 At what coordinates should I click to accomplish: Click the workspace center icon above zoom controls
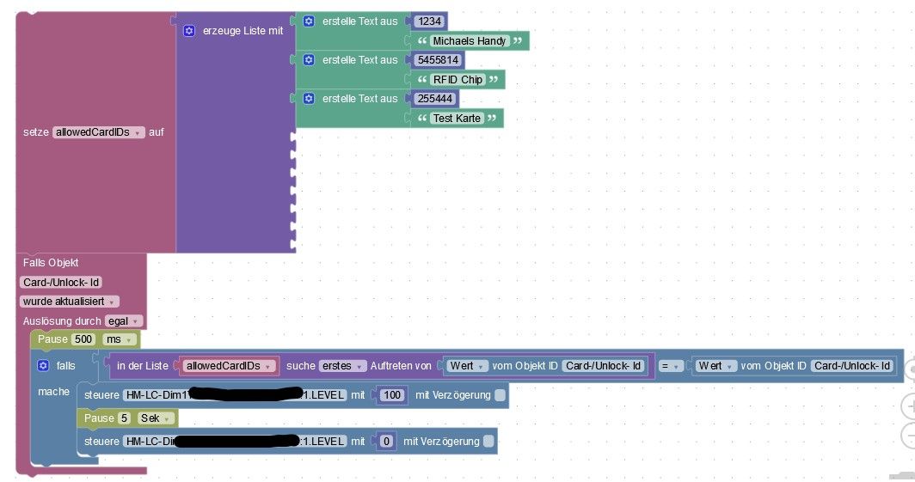(x=910, y=369)
